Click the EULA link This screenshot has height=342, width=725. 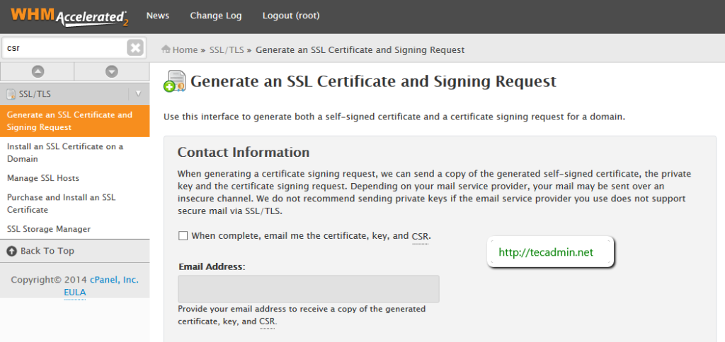point(74,292)
